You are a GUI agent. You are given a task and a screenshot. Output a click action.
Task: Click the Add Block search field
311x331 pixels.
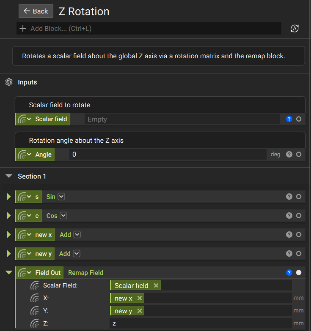152,29
